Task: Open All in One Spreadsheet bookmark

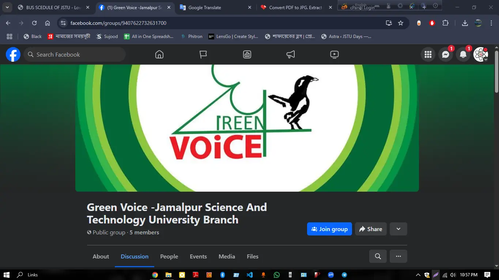Action: (x=149, y=37)
